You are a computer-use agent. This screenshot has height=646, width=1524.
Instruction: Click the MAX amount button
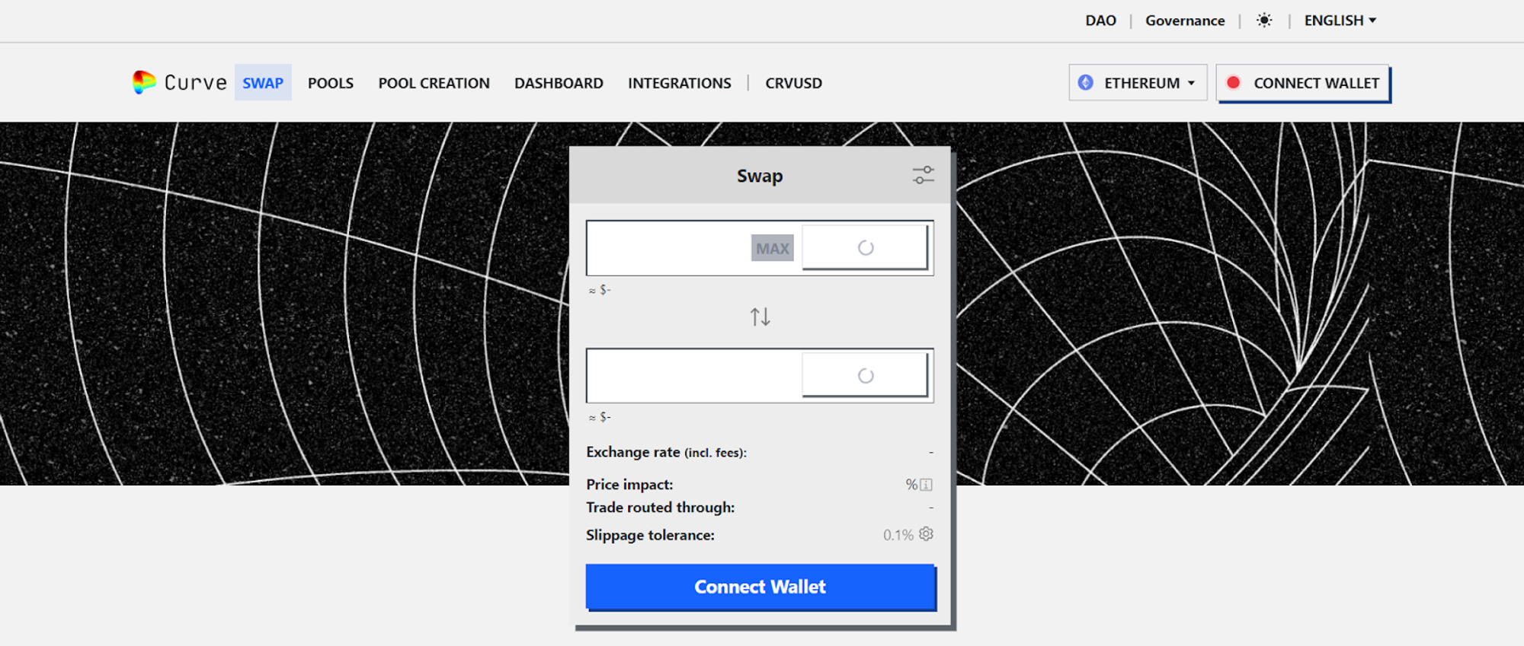pyautogui.click(x=772, y=248)
